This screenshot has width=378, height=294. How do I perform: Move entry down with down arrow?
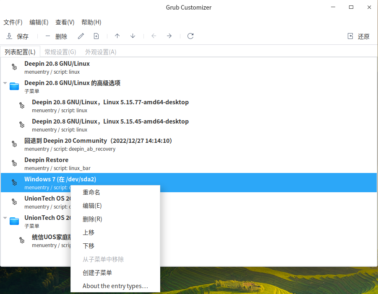tap(133, 36)
